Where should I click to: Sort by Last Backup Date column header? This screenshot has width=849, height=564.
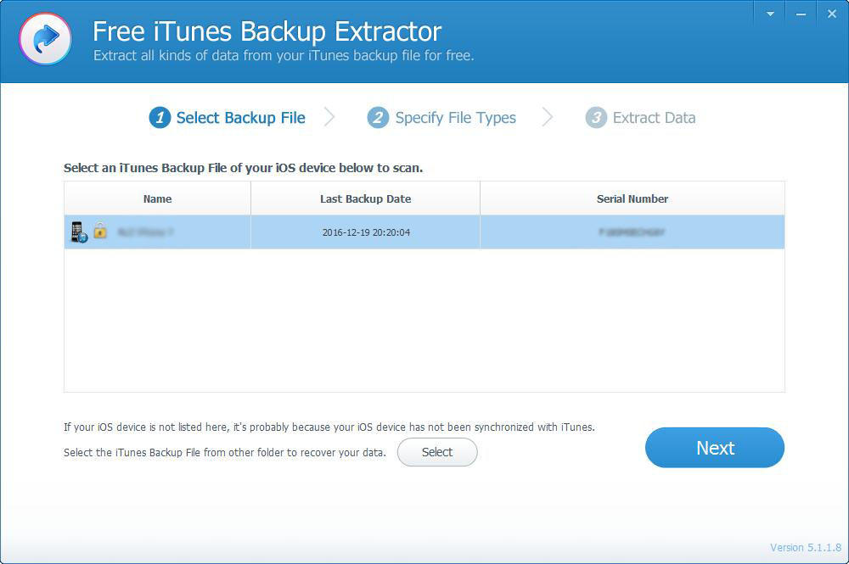click(365, 198)
